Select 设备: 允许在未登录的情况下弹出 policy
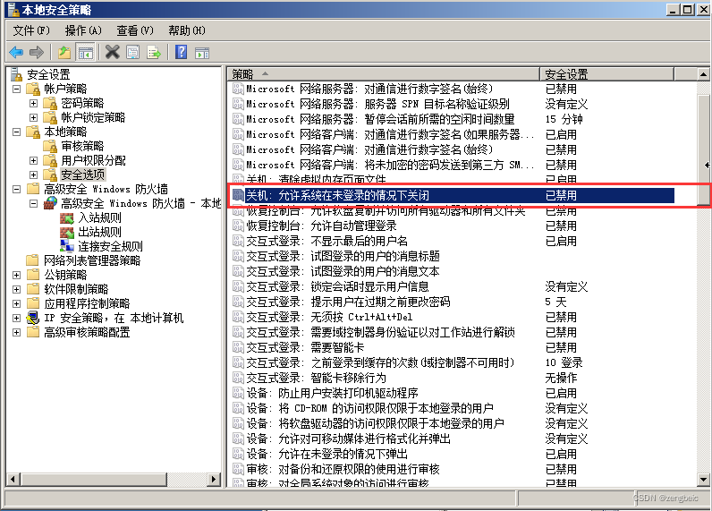712x511 pixels. 327,454
